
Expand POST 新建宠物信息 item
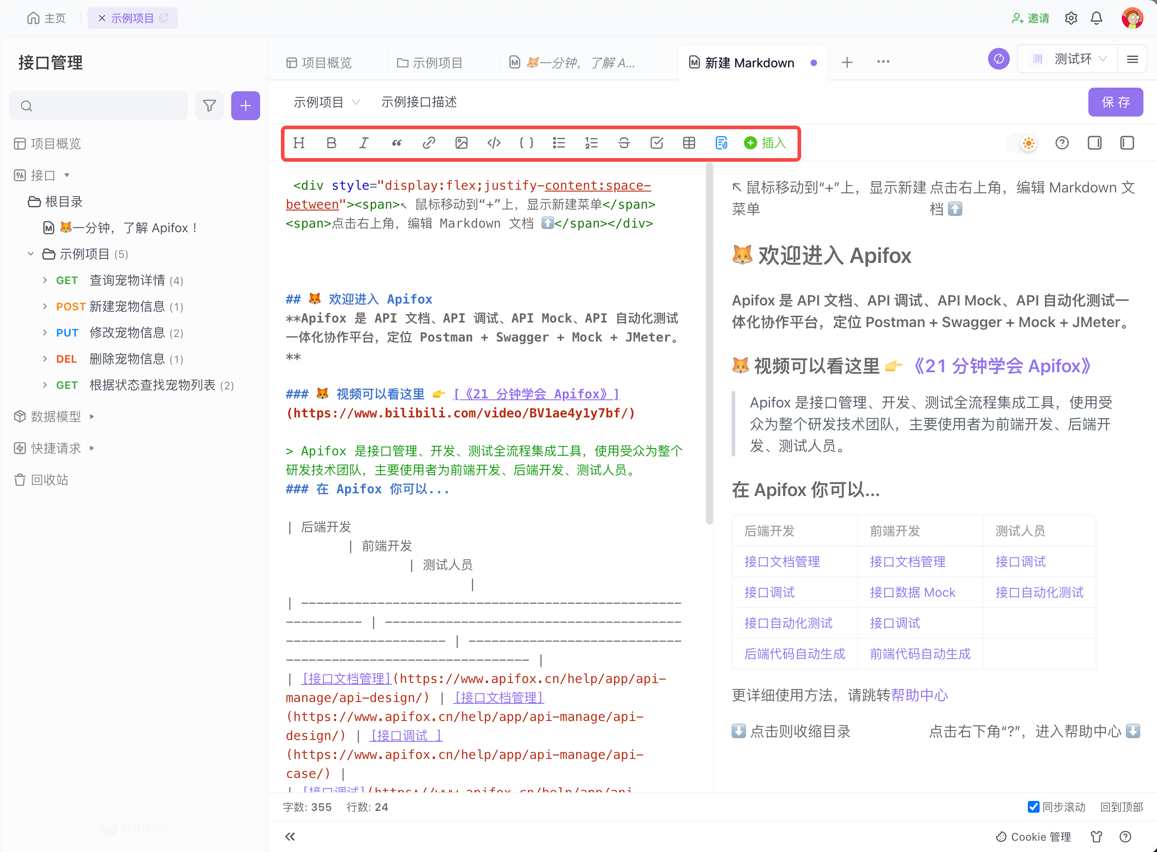[x=45, y=306]
